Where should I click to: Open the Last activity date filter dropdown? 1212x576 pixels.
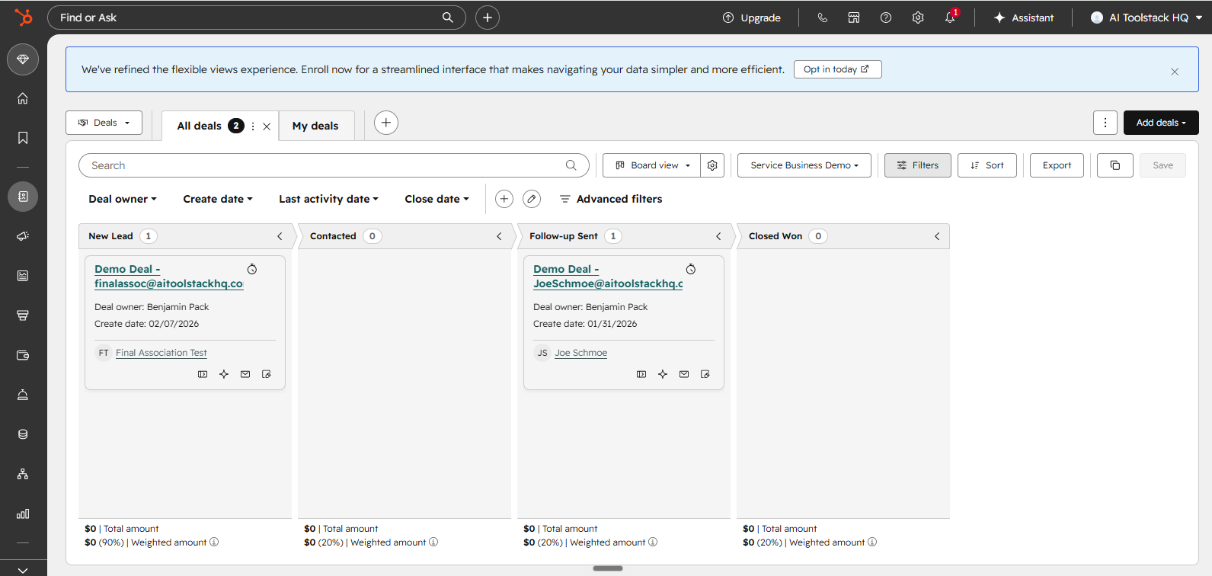pyautogui.click(x=328, y=199)
